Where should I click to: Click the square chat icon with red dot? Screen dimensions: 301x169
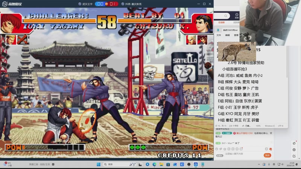point(241,149)
